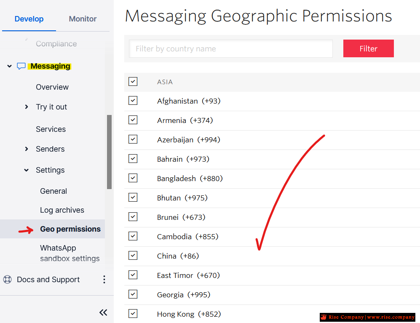Switch to the Monitor tab
420x323 pixels.
[x=83, y=19]
